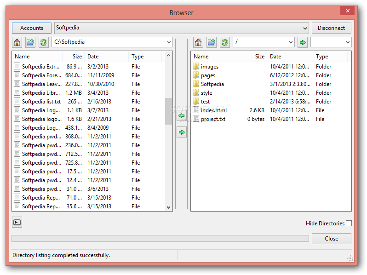Sort local files by Type column
Screen dimensions: 367x275
point(145,57)
